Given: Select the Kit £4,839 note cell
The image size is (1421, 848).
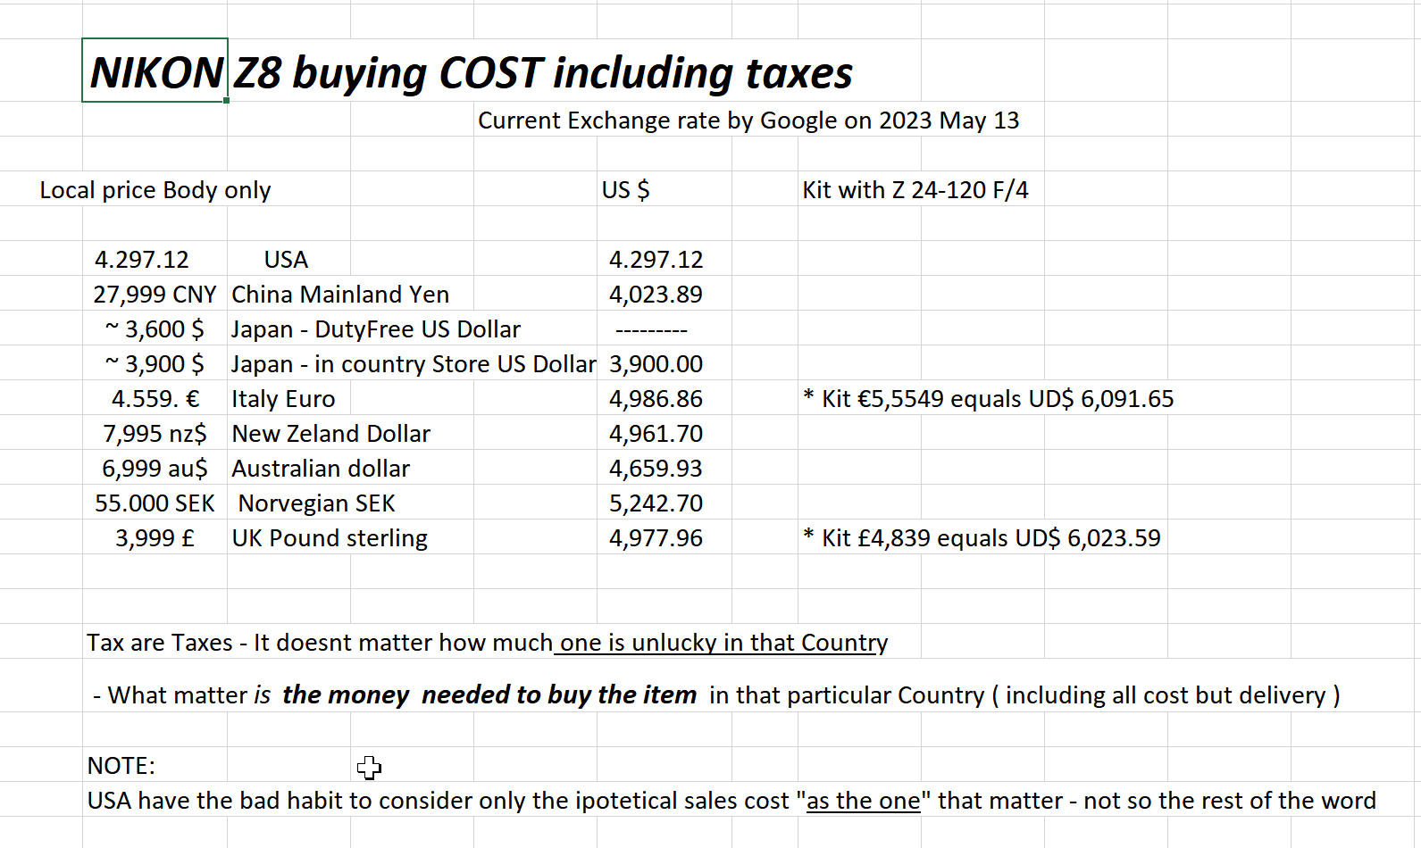Looking at the screenshot, I should click(982, 538).
